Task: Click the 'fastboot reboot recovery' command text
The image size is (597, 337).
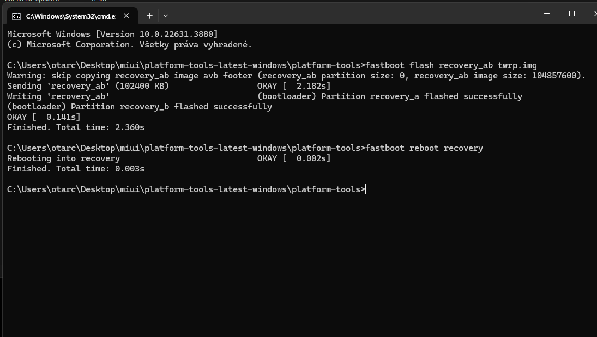Action: (424, 148)
